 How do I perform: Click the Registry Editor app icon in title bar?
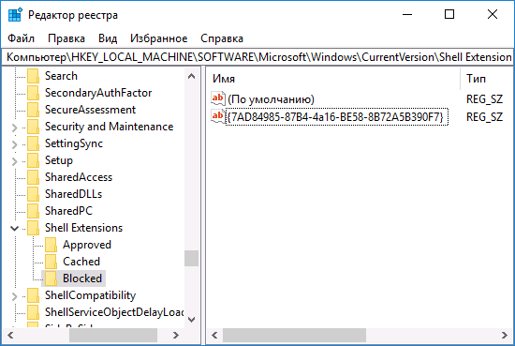tap(15, 15)
